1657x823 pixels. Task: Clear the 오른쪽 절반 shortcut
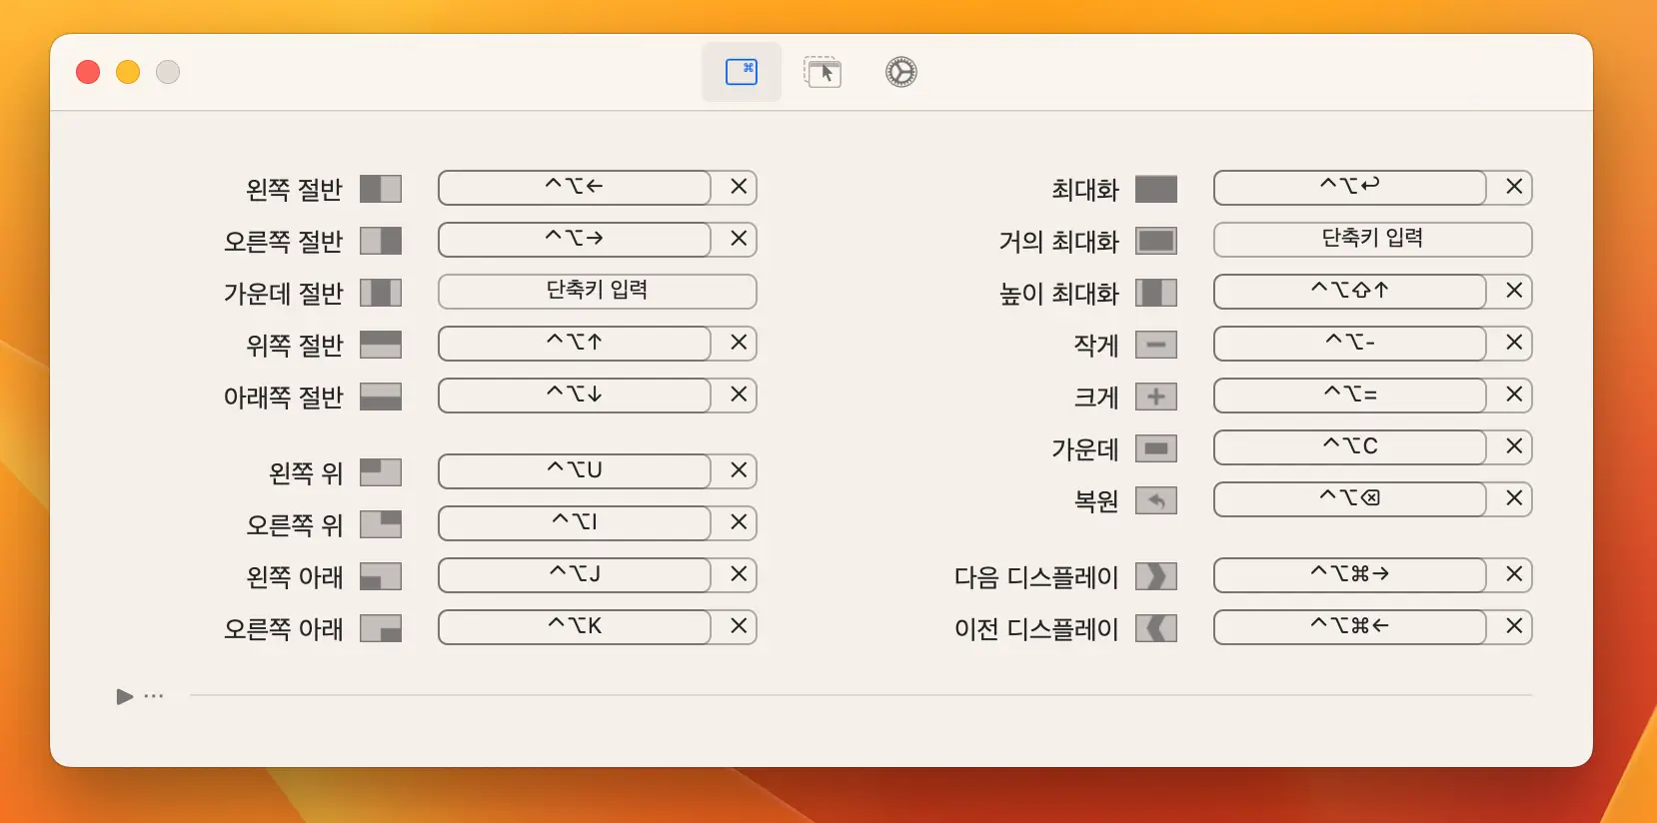(x=739, y=239)
